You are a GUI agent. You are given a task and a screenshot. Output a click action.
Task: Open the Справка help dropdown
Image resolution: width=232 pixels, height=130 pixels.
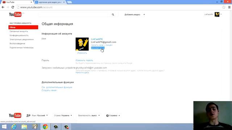click(x=113, y=116)
